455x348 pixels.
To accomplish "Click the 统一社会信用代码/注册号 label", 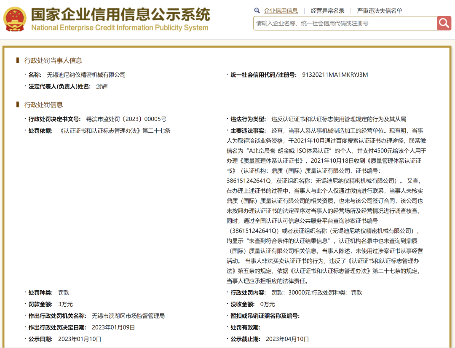I will click(263, 75).
